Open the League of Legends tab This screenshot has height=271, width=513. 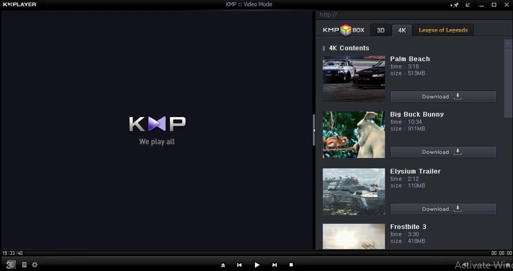(x=443, y=30)
